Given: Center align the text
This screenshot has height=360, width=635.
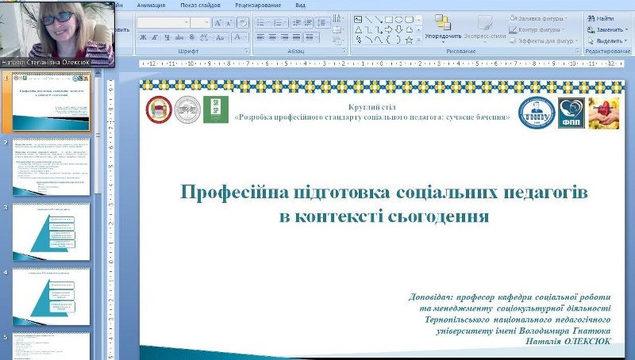Looking at the screenshot, I should point(272,37).
